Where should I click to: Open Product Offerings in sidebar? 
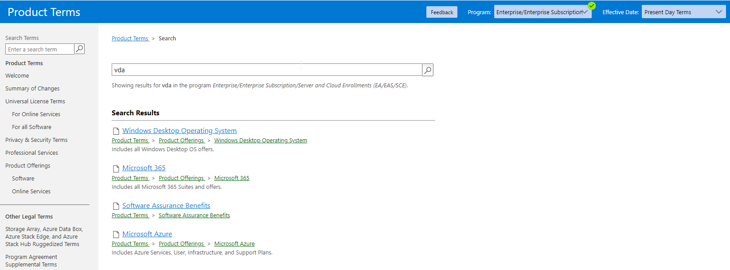[x=28, y=166]
